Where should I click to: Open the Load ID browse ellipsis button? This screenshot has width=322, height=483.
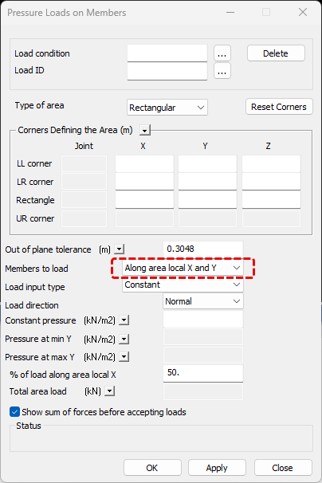click(222, 71)
